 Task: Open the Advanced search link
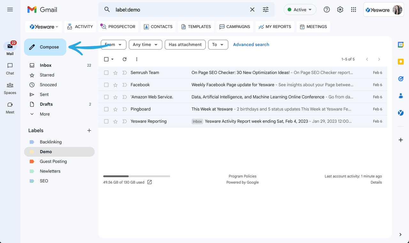coord(251,45)
